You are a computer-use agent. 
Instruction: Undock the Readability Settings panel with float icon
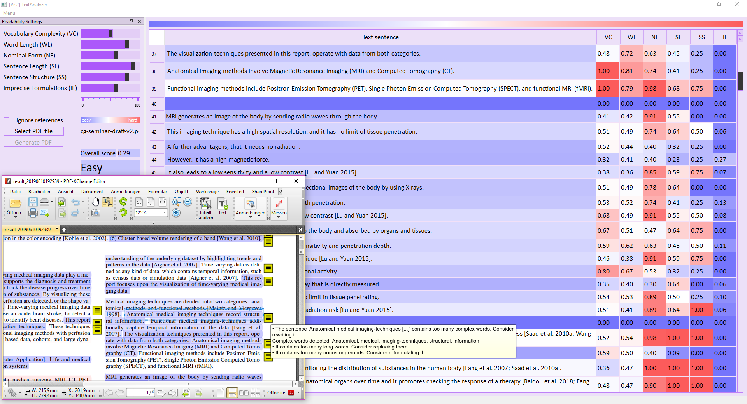pyautogui.click(x=131, y=21)
